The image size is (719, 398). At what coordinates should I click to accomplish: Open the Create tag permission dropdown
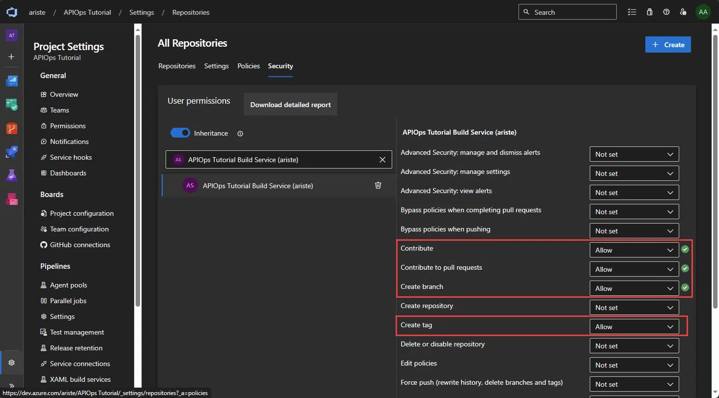tap(634, 326)
